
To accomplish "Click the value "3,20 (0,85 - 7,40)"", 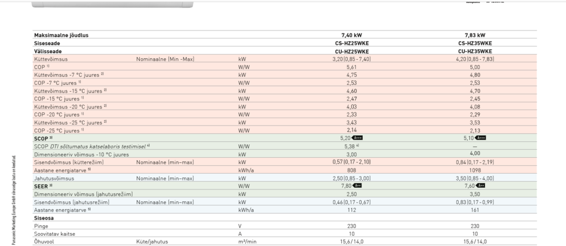I will point(351,59).
